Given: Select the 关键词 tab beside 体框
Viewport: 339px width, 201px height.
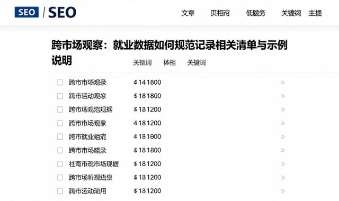Looking at the screenshot, I should [197, 62].
